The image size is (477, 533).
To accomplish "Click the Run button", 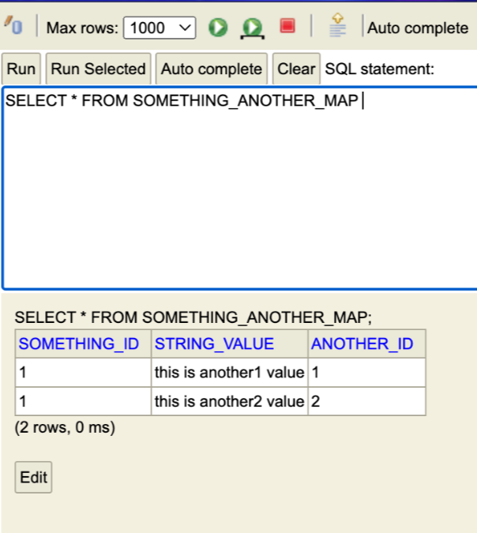I will coord(21,69).
